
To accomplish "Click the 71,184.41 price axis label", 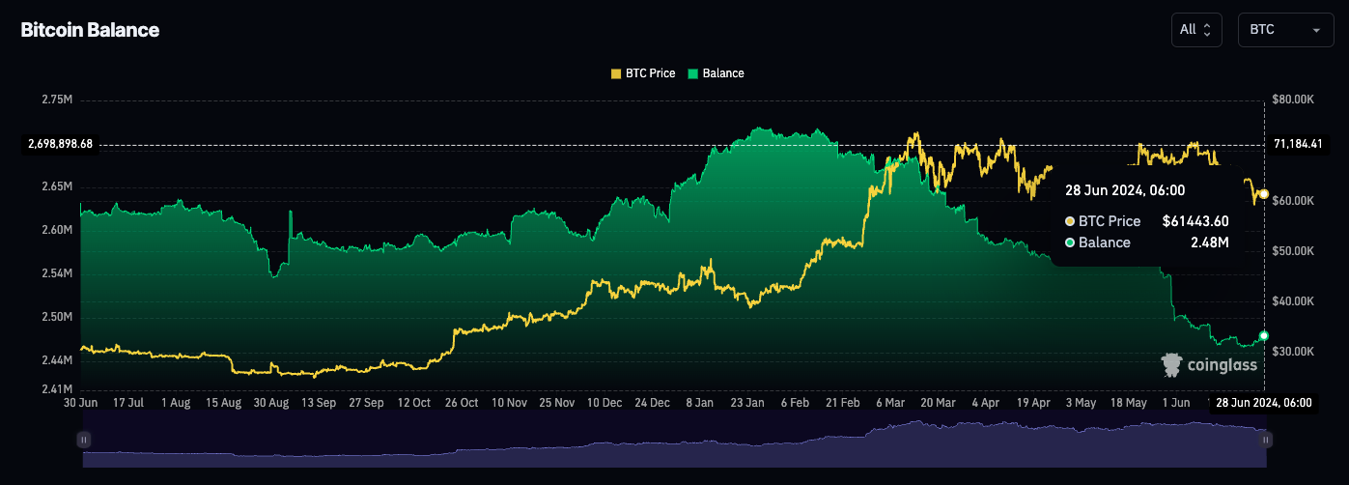I will pos(1298,144).
